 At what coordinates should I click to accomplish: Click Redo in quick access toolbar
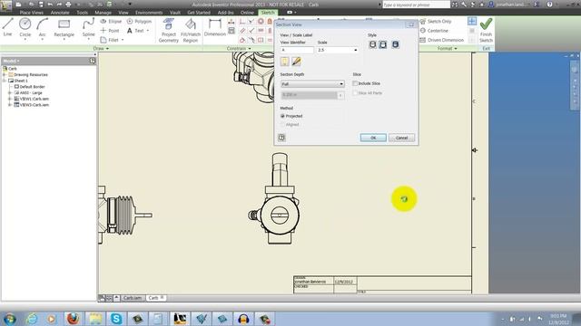coord(59,5)
